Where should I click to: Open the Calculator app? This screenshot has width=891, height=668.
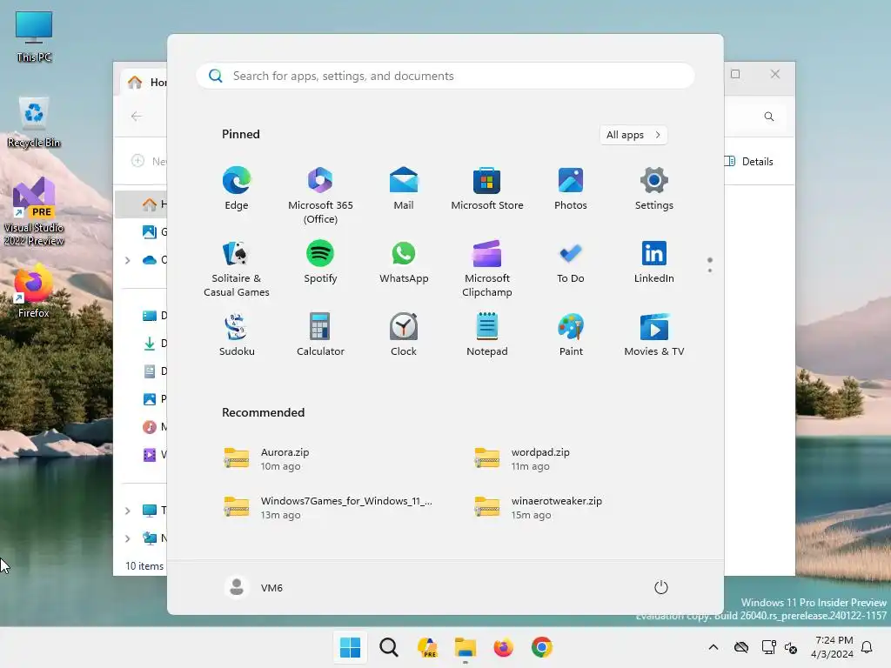(x=320, y=335)
